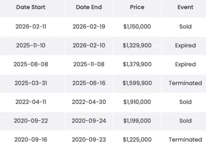The image size is (206, 148).
Task: Select start date 2026-02-11
Action: coord(31,27)
